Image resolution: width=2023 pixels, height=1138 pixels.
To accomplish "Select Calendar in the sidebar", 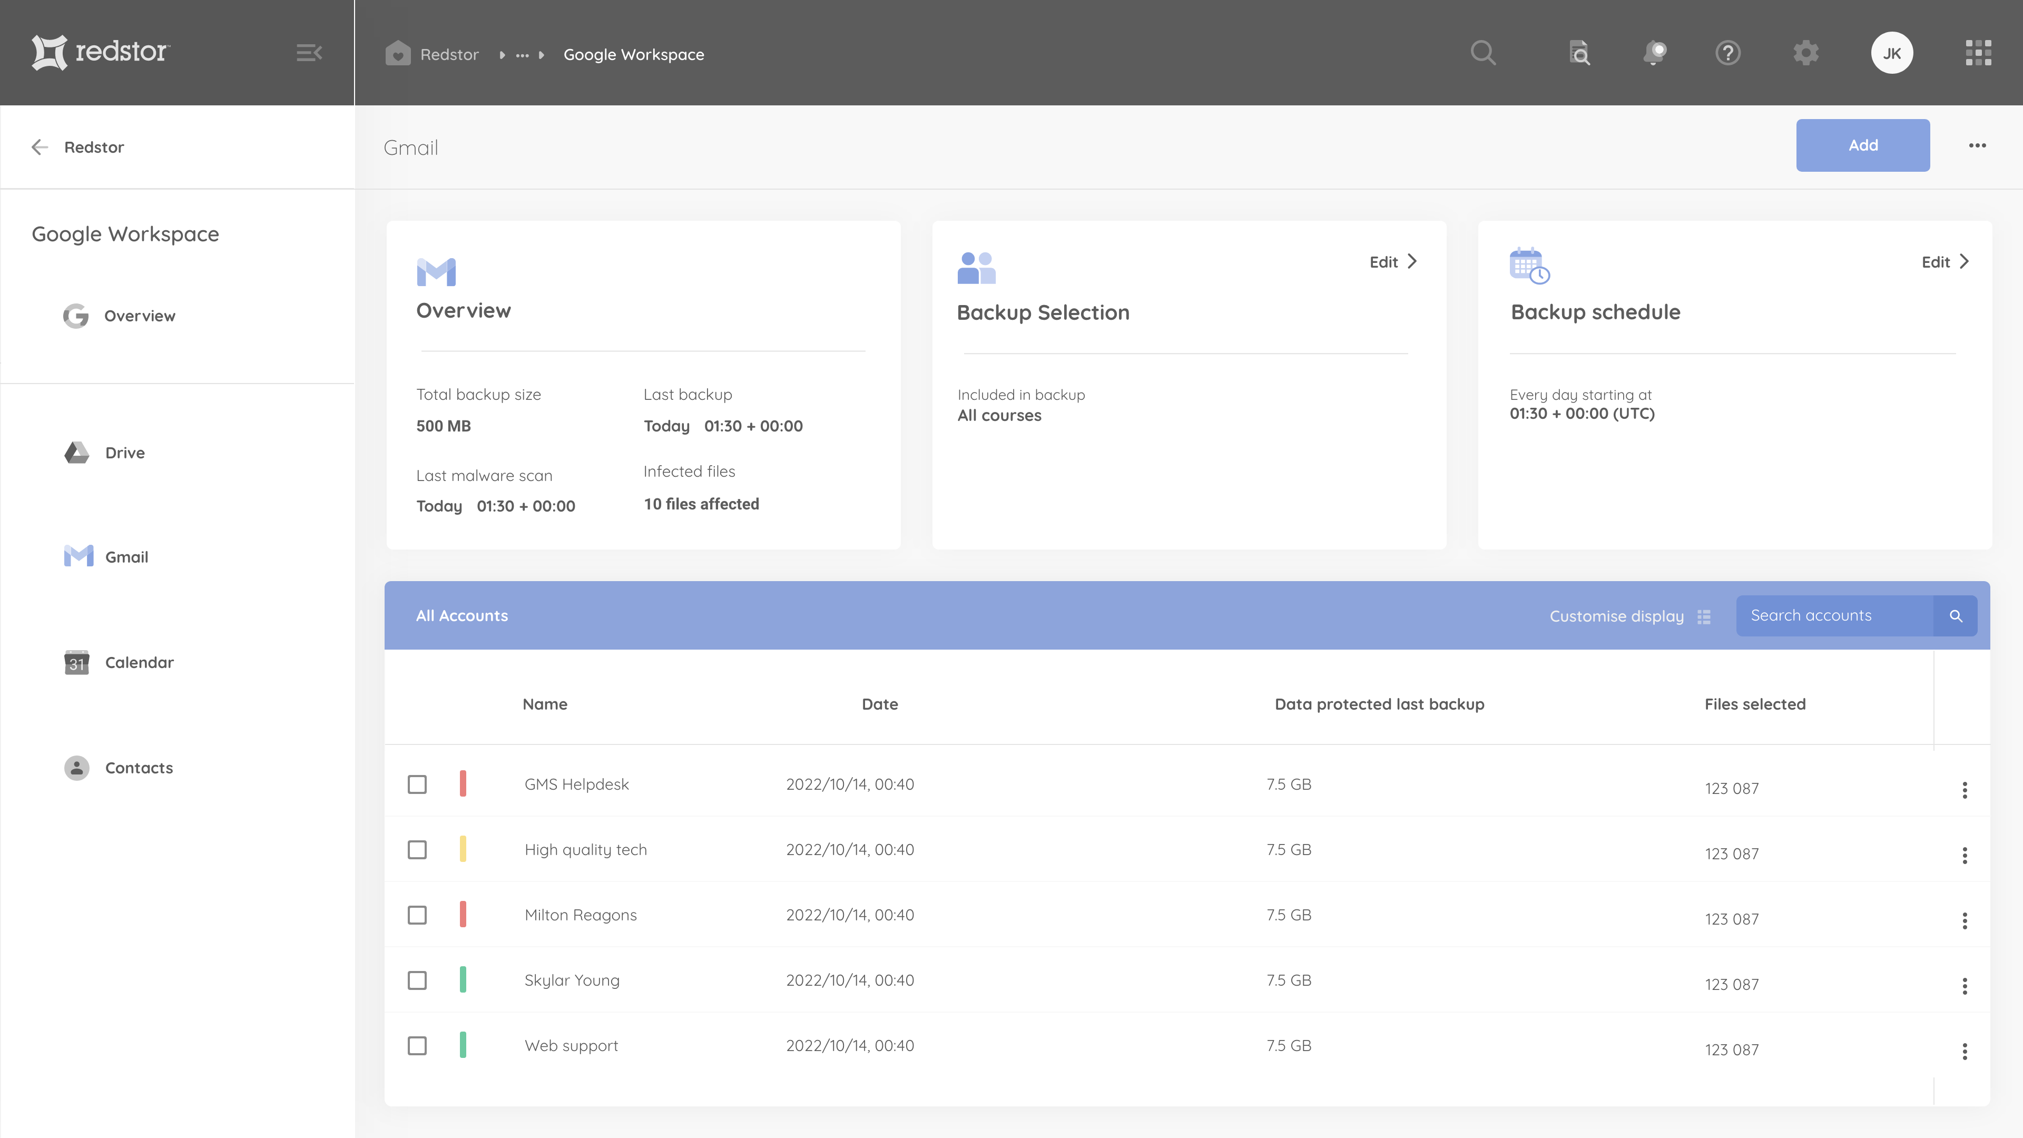I will [x=139, y=662].
